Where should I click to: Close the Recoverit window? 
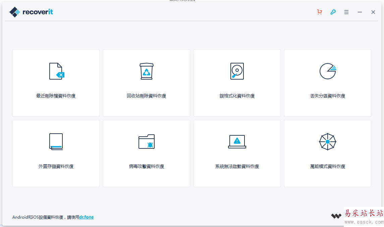(x=373, y=12)
